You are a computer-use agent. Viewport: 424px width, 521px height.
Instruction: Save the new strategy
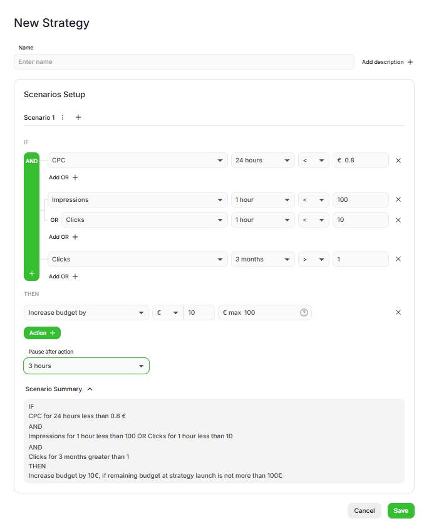tap(400, 510)
